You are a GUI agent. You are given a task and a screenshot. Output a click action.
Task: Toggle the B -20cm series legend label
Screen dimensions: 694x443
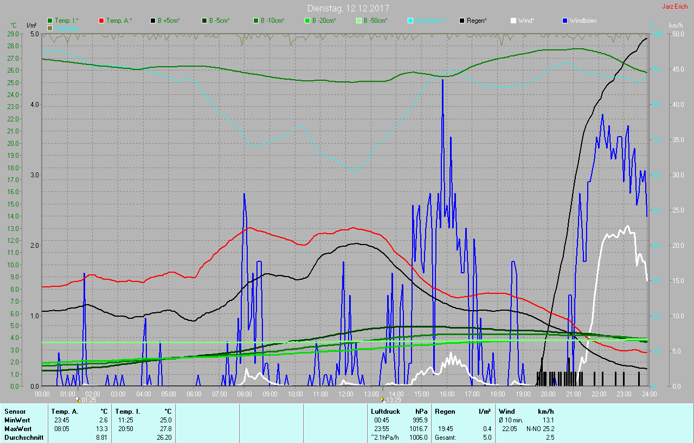point(324,21)
